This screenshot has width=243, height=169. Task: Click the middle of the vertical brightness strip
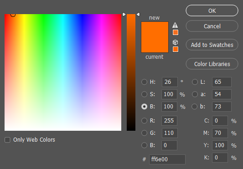click(x=131, y=72)
